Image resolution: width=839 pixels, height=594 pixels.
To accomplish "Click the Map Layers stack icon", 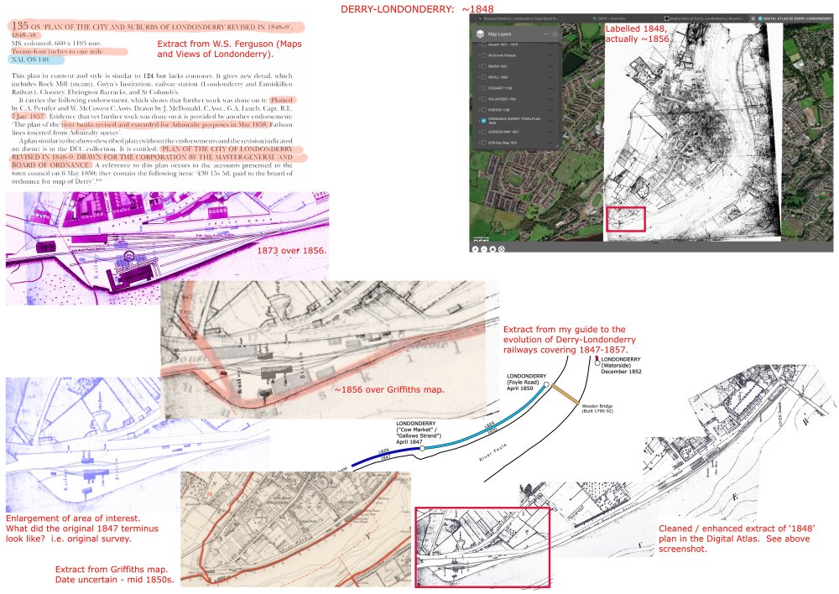I will click(479, 34).
